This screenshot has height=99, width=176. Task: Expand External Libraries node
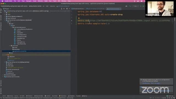[x=3, y=75]
